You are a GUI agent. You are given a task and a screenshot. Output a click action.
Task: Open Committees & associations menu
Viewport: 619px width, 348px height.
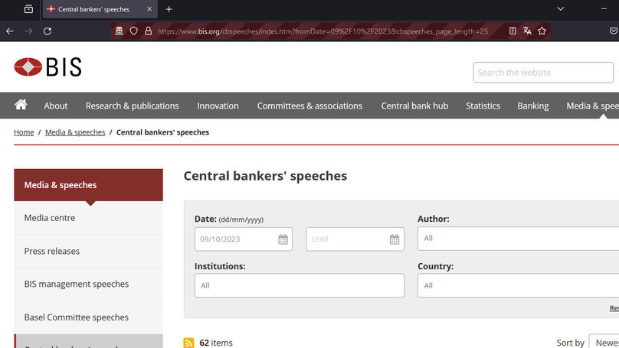click(x=309, y=106)
